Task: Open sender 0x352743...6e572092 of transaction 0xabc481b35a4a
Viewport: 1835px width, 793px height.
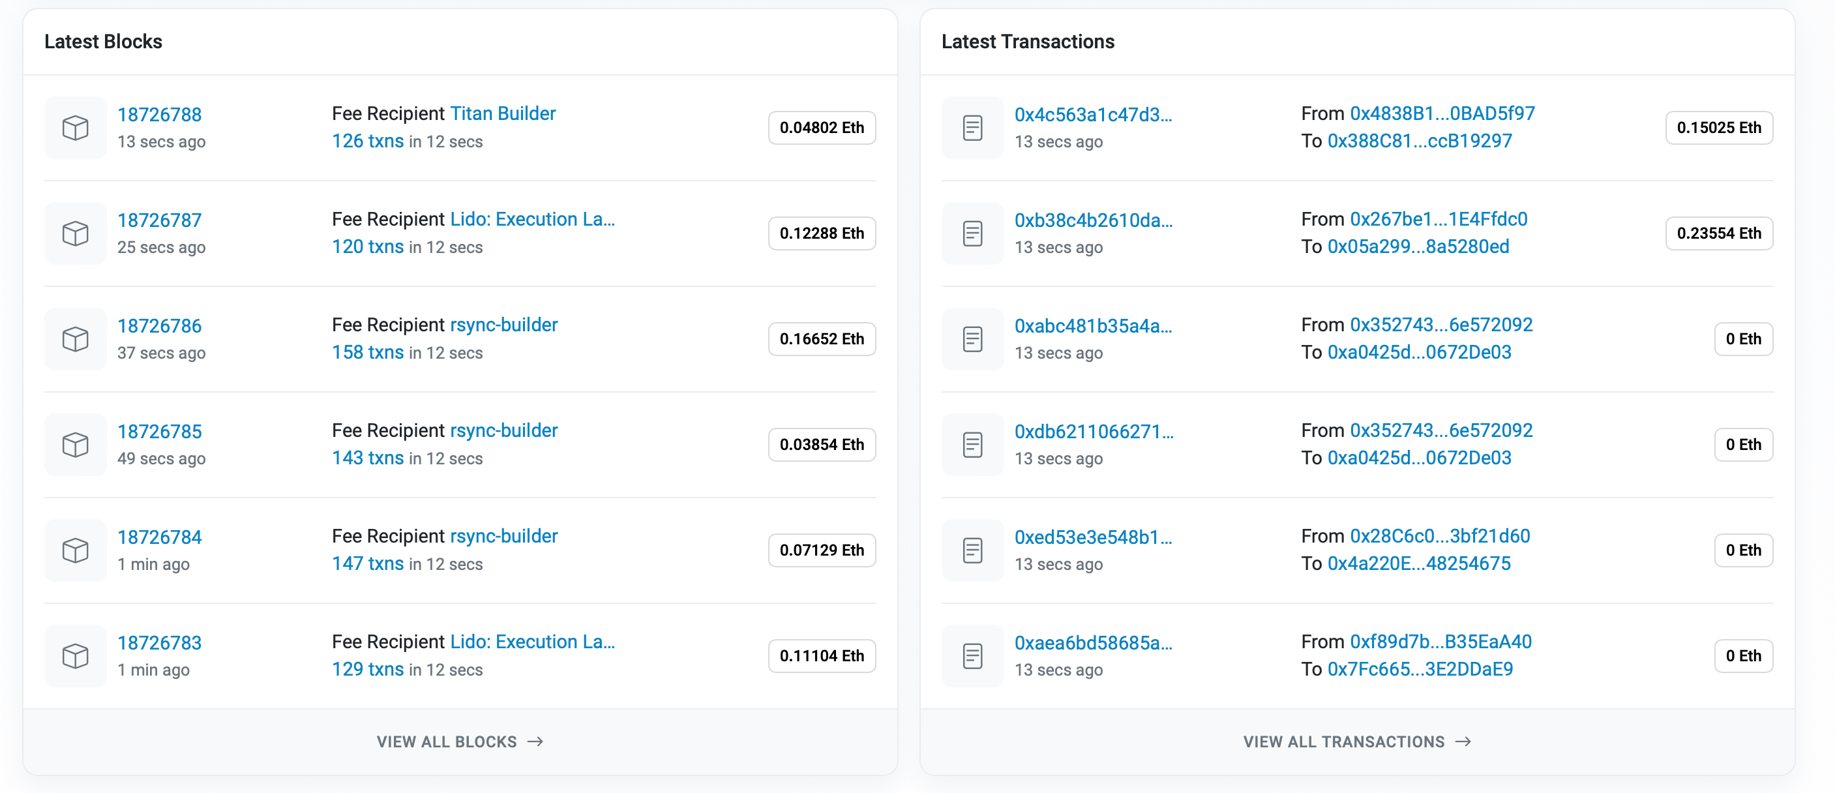Action: tap(1441, 325)
